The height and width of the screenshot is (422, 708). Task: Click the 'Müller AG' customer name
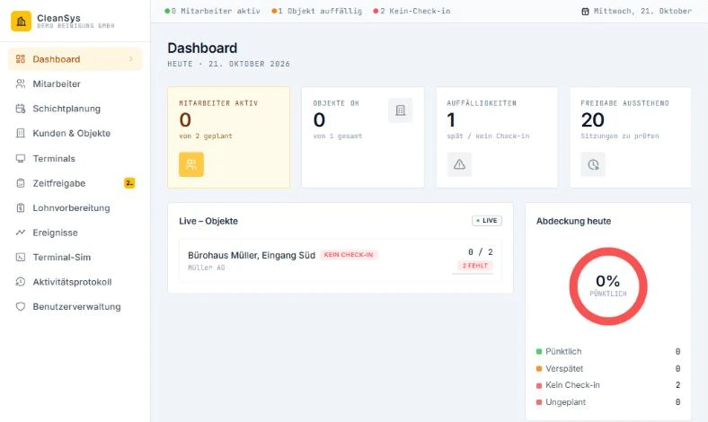207,268
